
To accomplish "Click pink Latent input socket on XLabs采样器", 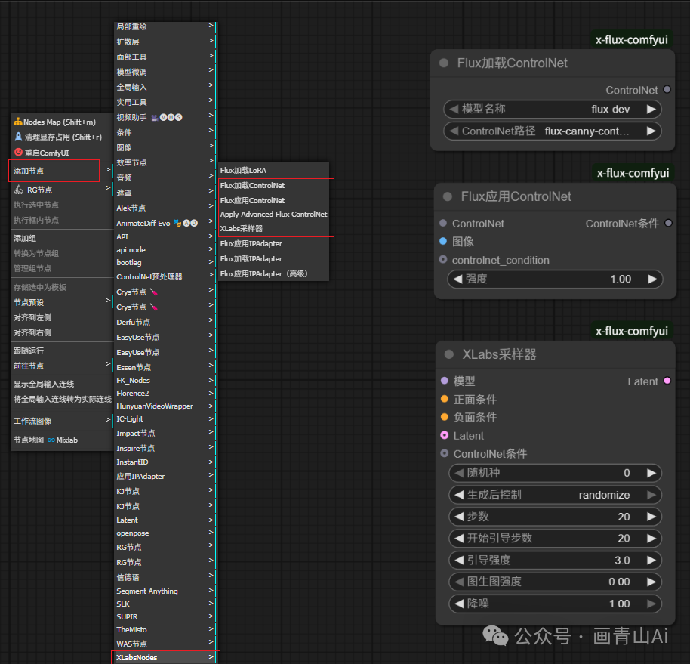I will [x=445, y=435].
